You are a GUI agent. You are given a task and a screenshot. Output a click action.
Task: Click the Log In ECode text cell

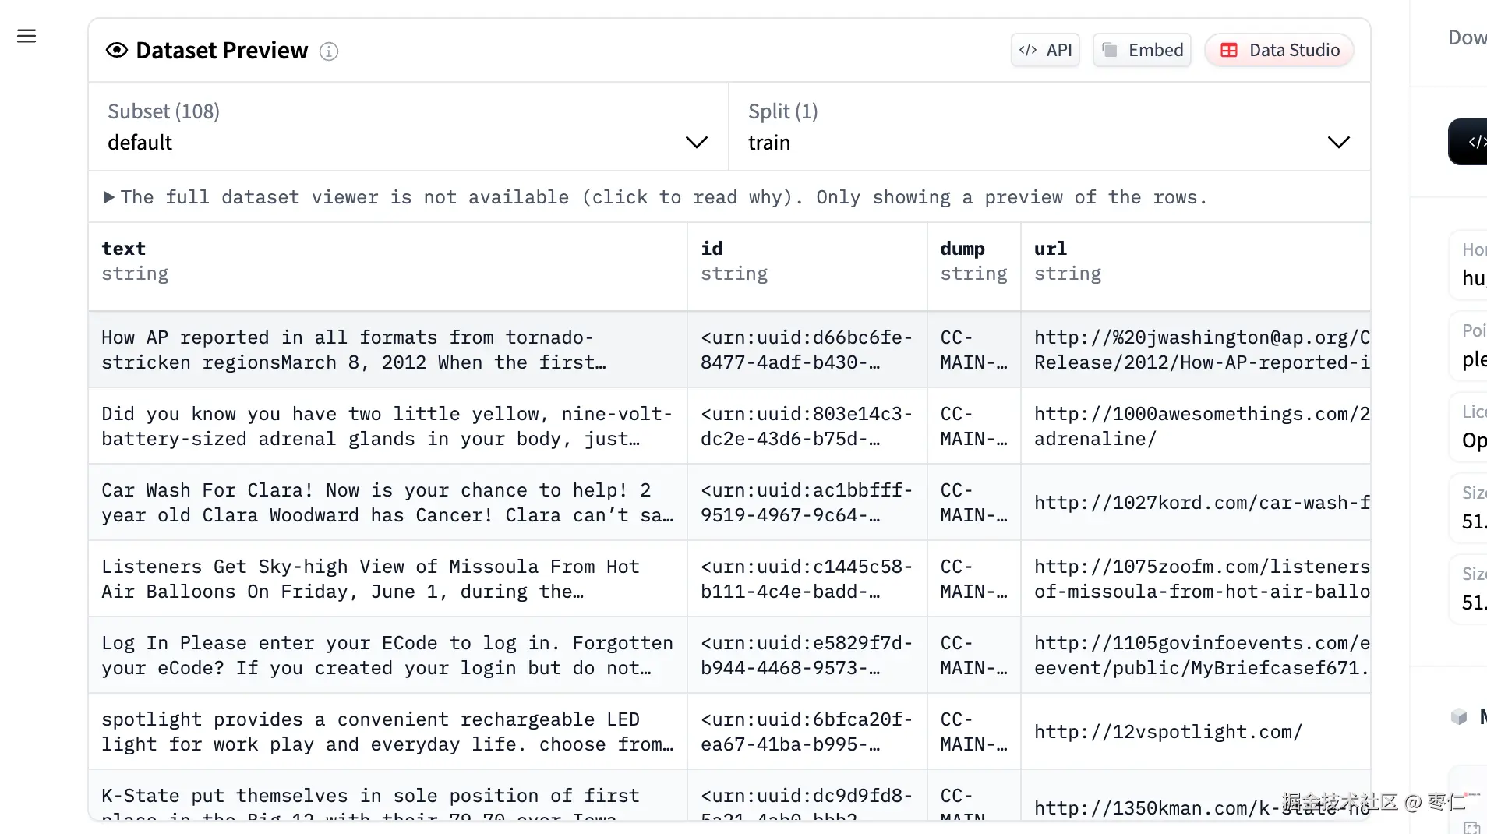387,656
